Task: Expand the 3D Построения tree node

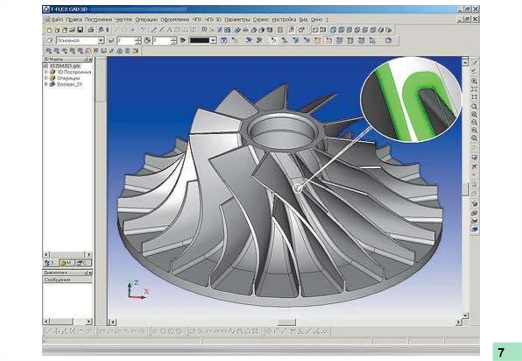Action: [46, 72]
